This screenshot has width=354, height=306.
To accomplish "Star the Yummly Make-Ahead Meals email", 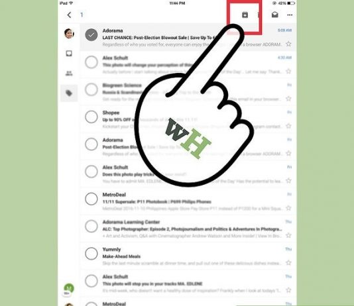I will pos(288,263).
